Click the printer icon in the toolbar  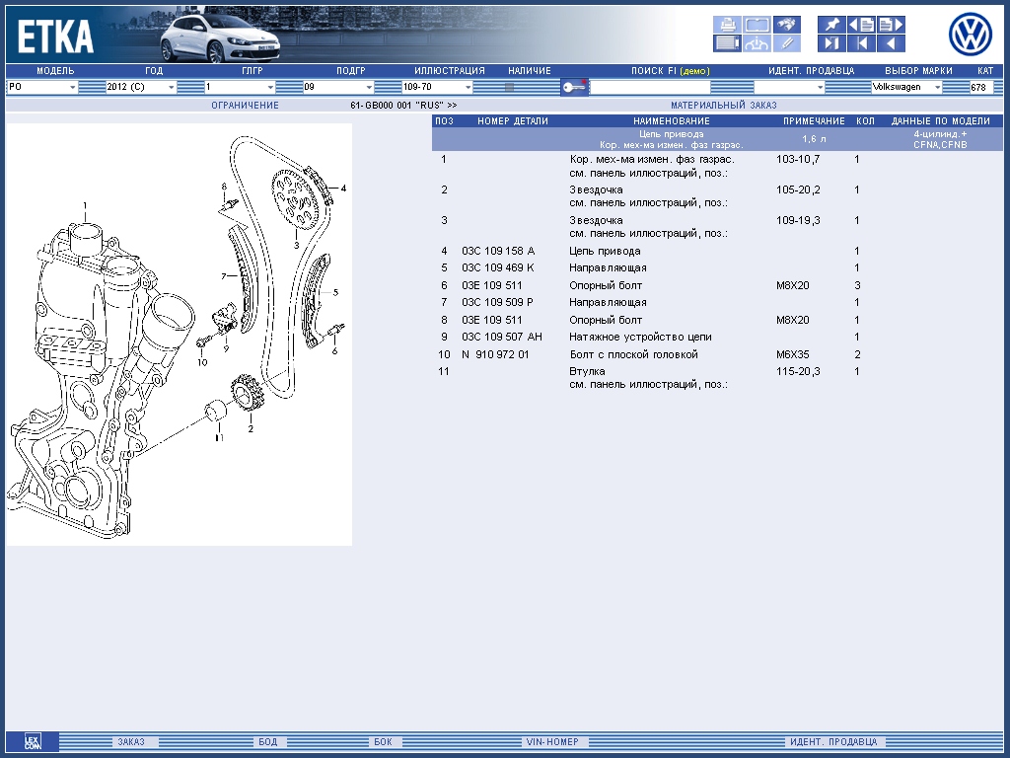[x=727, y=25]
